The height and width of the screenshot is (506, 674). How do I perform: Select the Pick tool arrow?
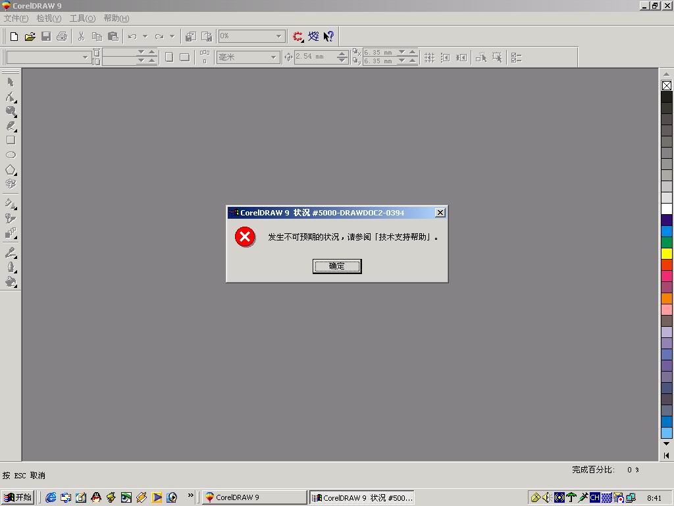(11, 82)
